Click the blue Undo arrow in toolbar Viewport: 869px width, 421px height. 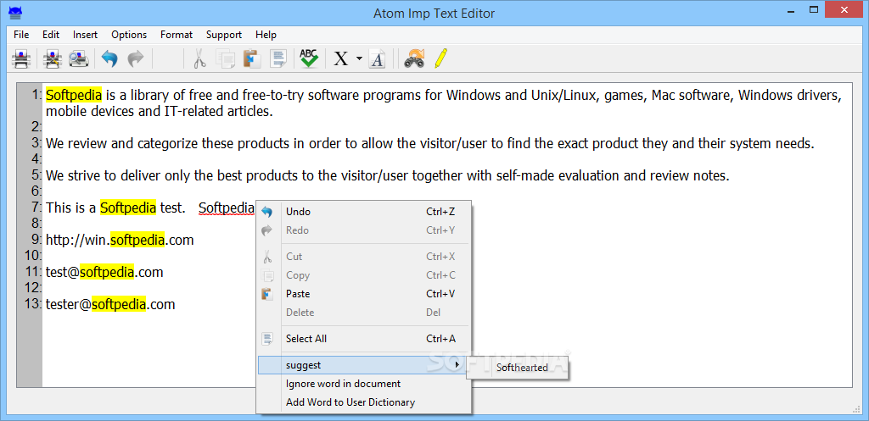(x=109, y=58)
